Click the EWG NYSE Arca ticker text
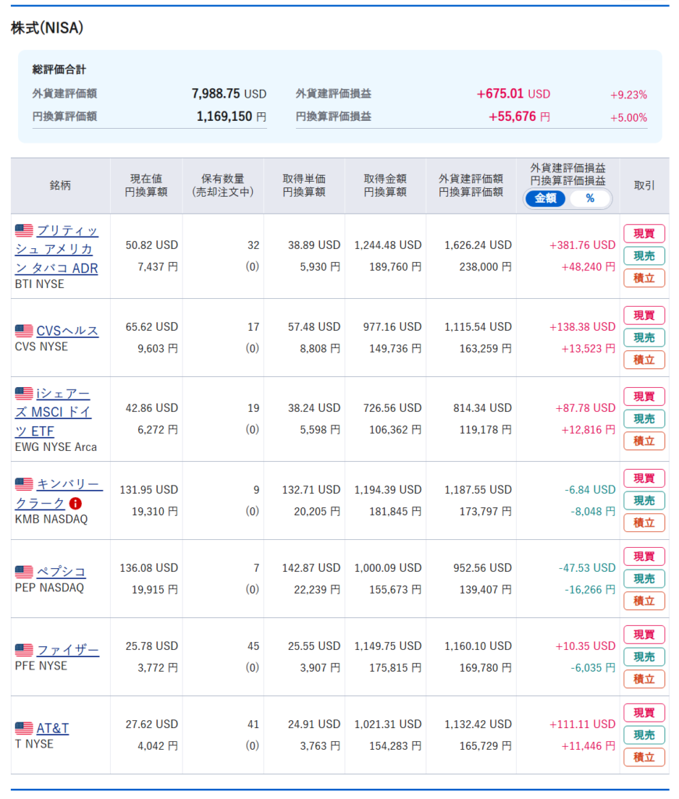The width and height of the screenshot is (679, 799). pos(56,447)
